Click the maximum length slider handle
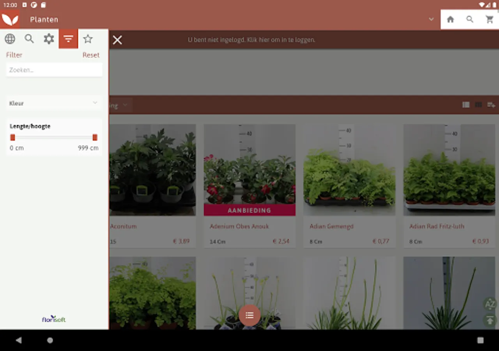The height and width of the screenshot is (351, 499). [95, 137]
